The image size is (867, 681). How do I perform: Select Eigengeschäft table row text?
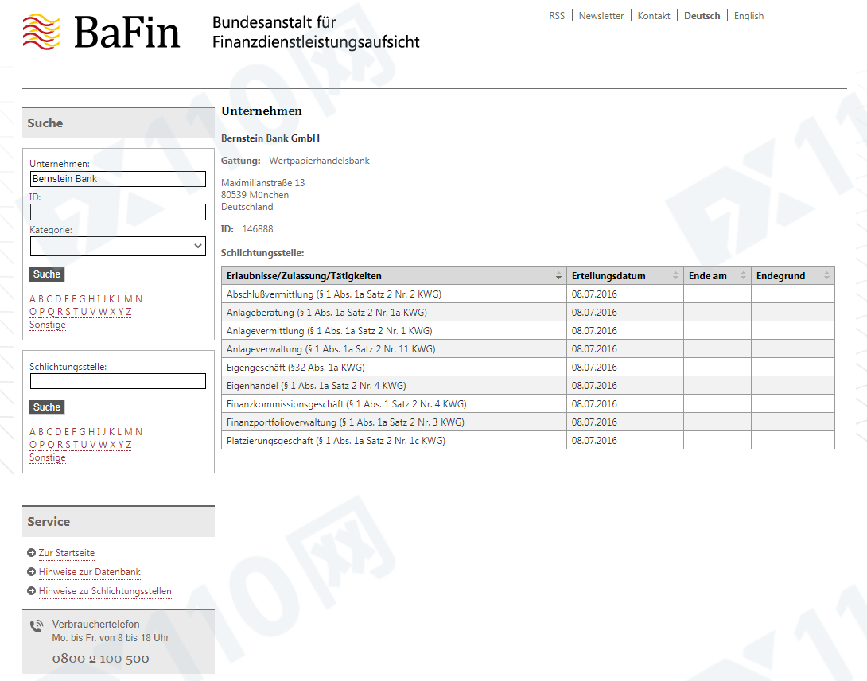[x=295, y=368]
